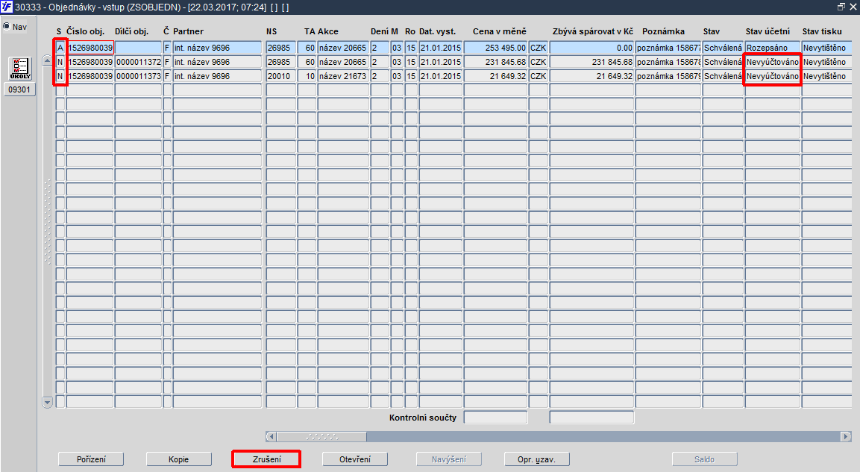Click the Kopie button
Viewport: 860px width, 472px height.
click(179, 459)
